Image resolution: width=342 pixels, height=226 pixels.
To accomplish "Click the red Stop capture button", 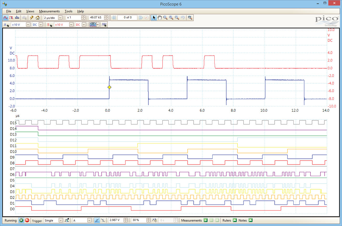I will (x=27, y=220).
